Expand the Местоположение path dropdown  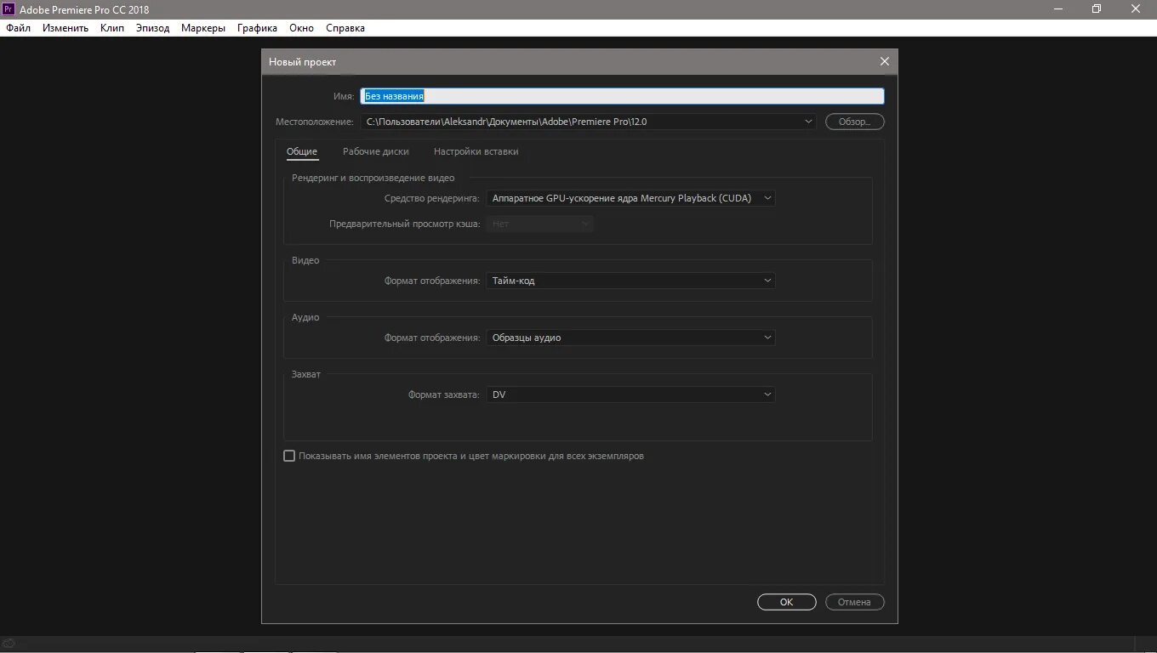point(809,122)
